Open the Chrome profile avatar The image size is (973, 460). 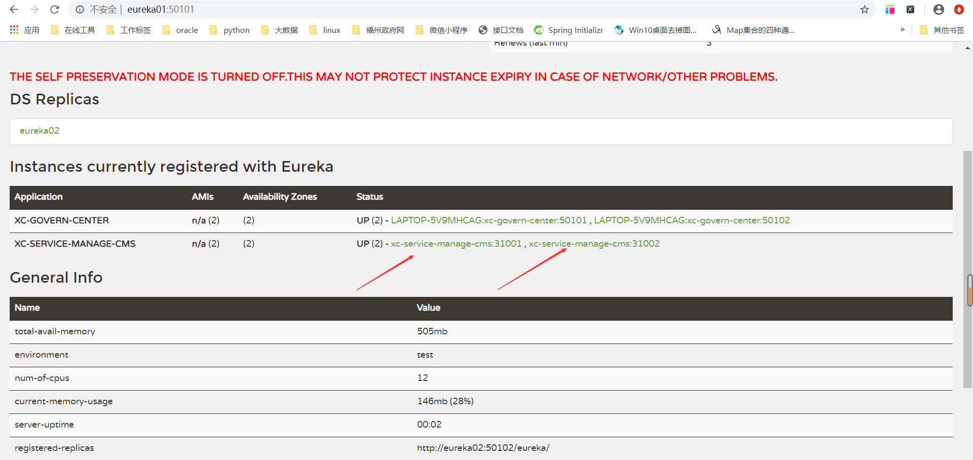(939, 10)
